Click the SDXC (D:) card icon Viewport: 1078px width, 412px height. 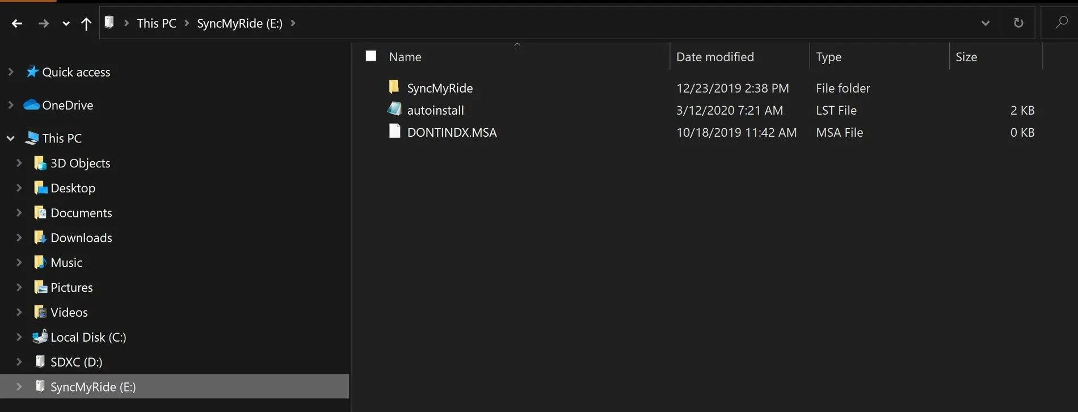coord(40,361)
